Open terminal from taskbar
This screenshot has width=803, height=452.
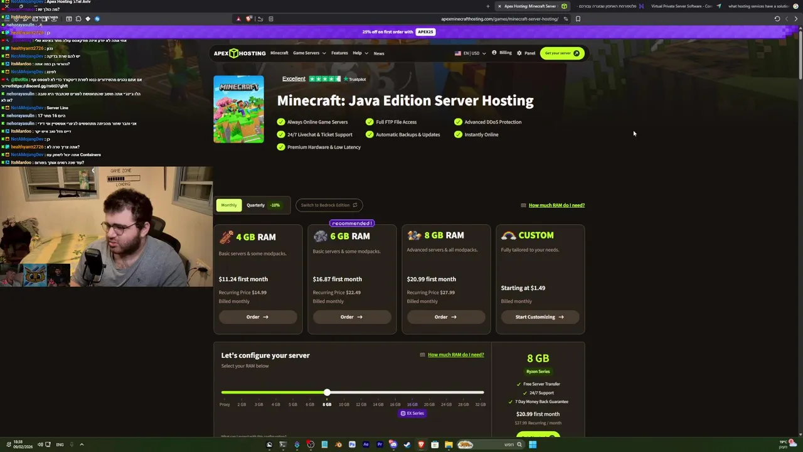point(283,444)
